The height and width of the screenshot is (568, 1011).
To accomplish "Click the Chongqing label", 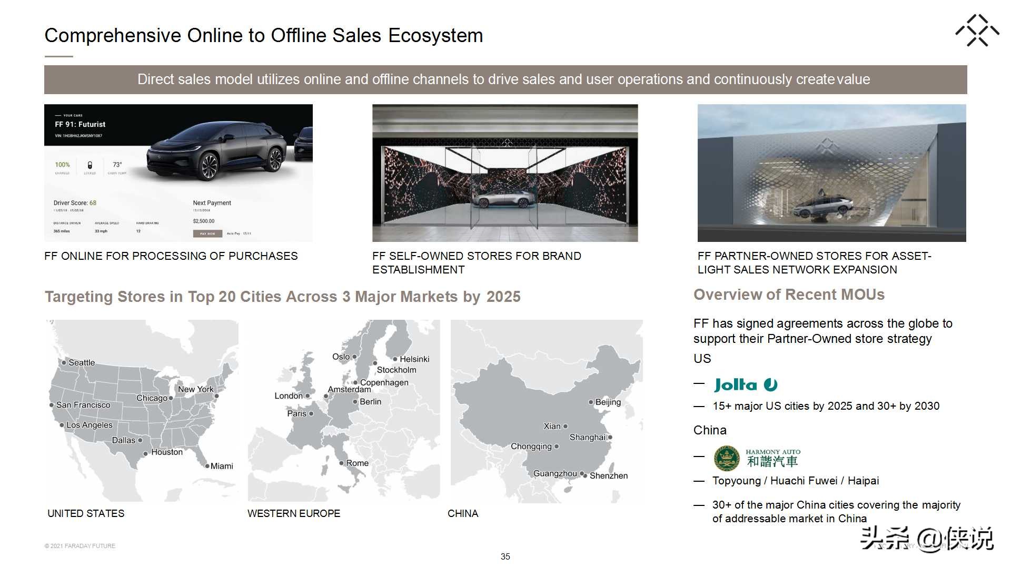I will click(x=531, y=447).
